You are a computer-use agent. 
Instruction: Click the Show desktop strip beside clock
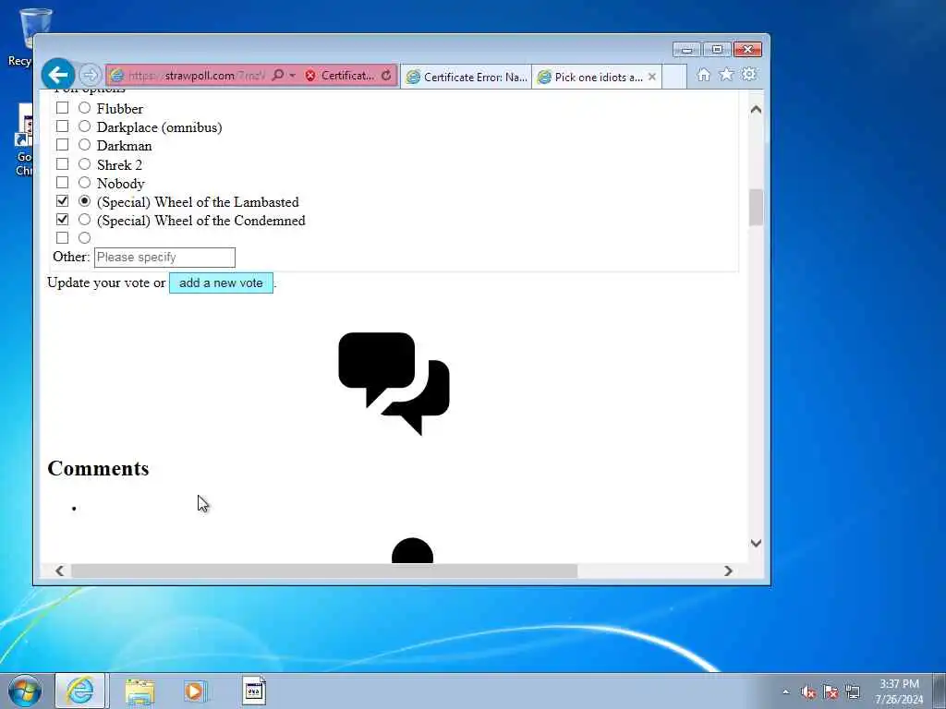pyautogui.click(x=939, y=691)
